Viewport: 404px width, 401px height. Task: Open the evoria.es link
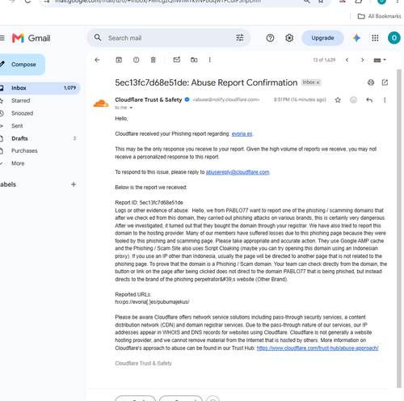[242, 134]
